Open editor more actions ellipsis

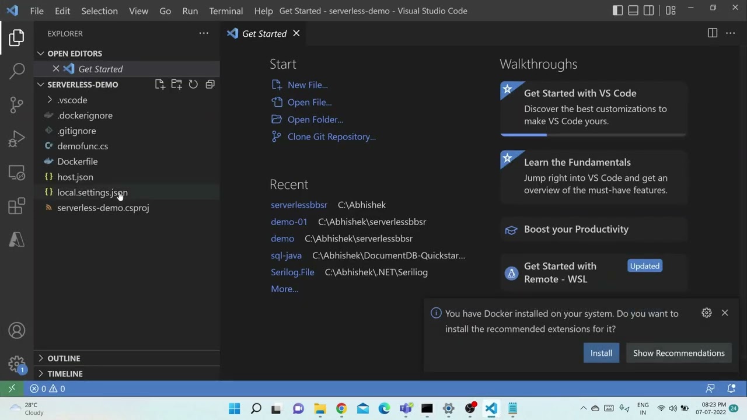pyautogui.click(x=731, y=33)
